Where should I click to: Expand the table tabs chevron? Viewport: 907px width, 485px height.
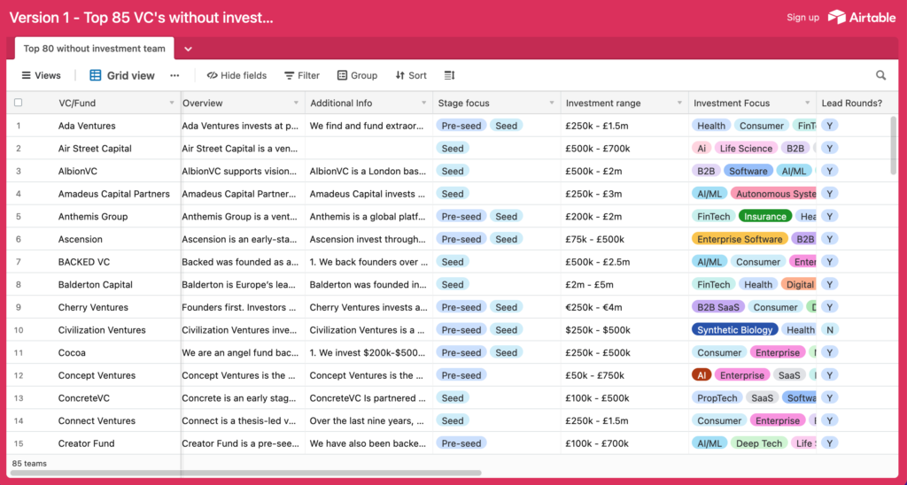pyautogui.click(x=188, y=50)
